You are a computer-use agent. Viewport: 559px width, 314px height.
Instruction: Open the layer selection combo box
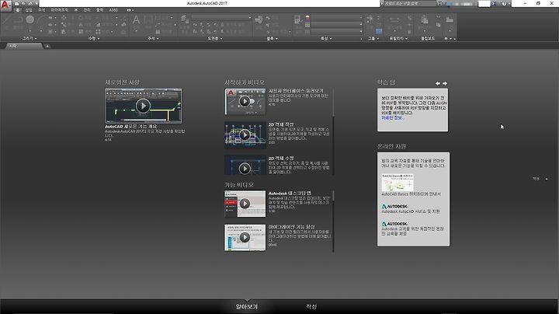(x=221, y=17)
